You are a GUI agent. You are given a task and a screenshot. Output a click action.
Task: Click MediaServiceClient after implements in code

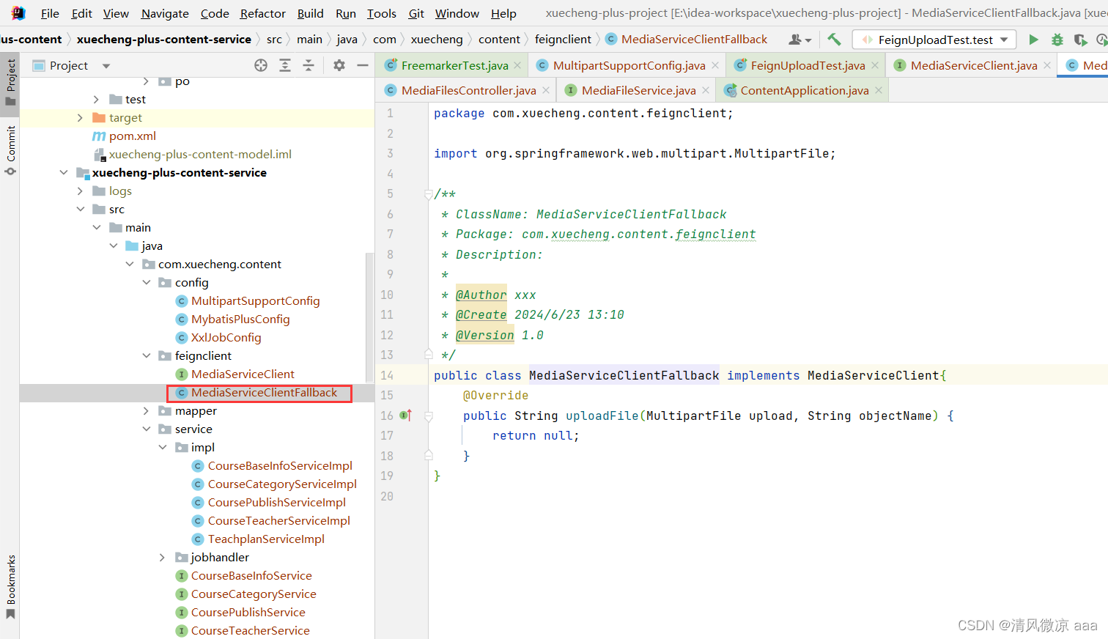click(873, 375)
